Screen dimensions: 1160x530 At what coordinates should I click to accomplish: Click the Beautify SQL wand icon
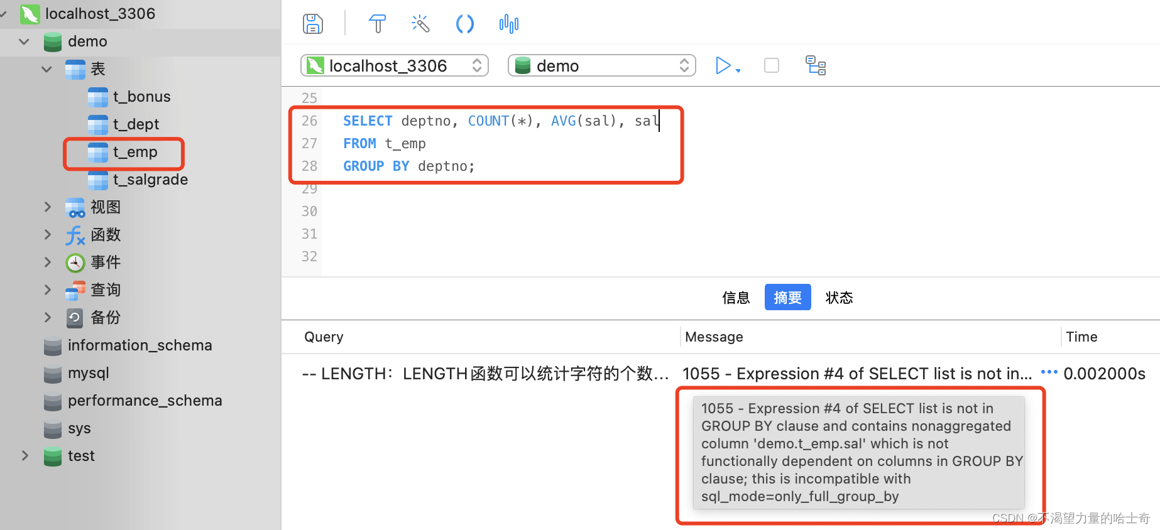click(x=420, y=24)
